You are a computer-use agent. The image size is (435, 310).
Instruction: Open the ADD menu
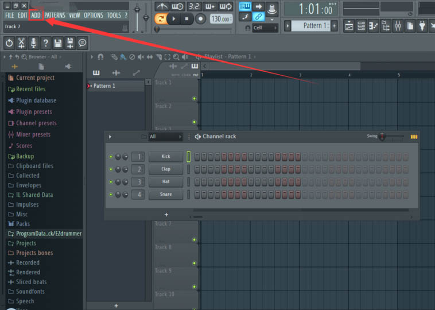pyautogui.click(x=36, y=15)
